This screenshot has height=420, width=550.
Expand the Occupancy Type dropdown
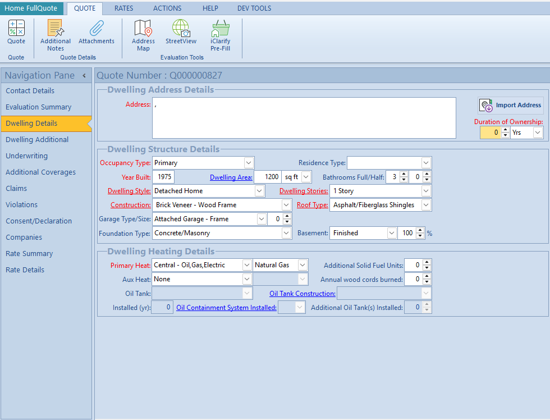249,163
